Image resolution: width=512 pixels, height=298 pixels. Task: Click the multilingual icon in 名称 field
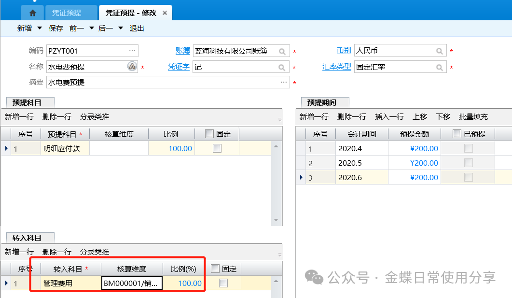tap(132, 67)
